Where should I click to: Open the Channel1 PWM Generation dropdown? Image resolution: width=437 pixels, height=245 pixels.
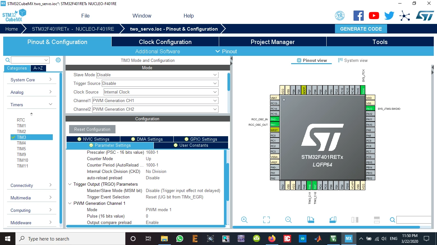[x=155, y=100]
